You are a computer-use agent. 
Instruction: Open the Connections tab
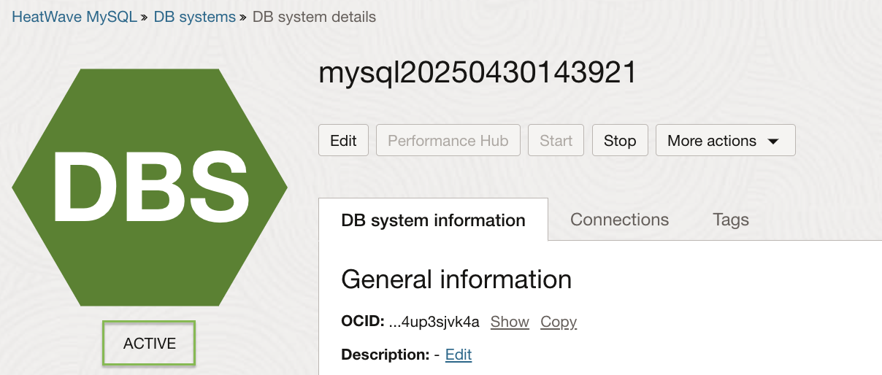click(619, 220)
